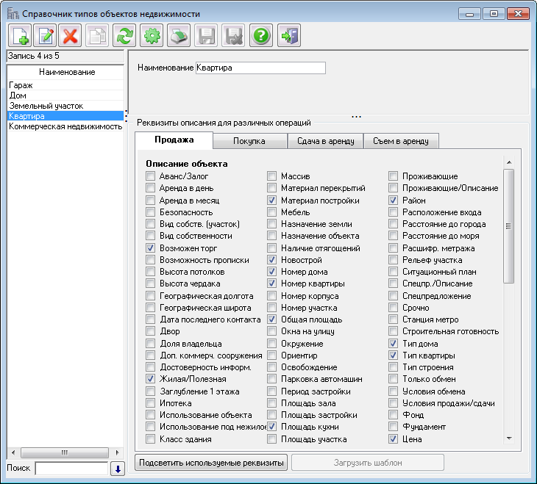Click the Наименование text field
537x484 pixels.
pyautogui.click(x=260, y=68)
